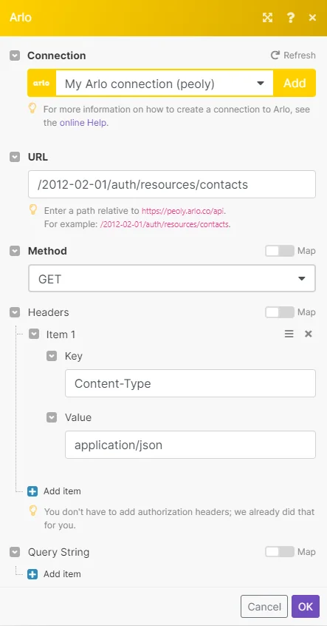Click plus icon under Query String
The height and width of the screenshot is (626, 327).
pos(32,574)
